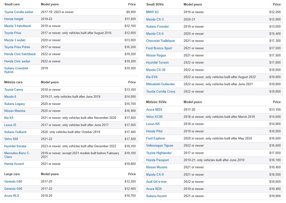
Task: Click the Toyota Camry link
Action: 13,90
